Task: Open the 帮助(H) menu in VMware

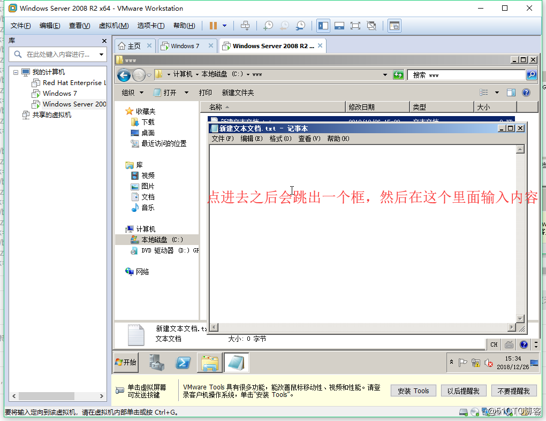Action: click(x=184, y=25)
